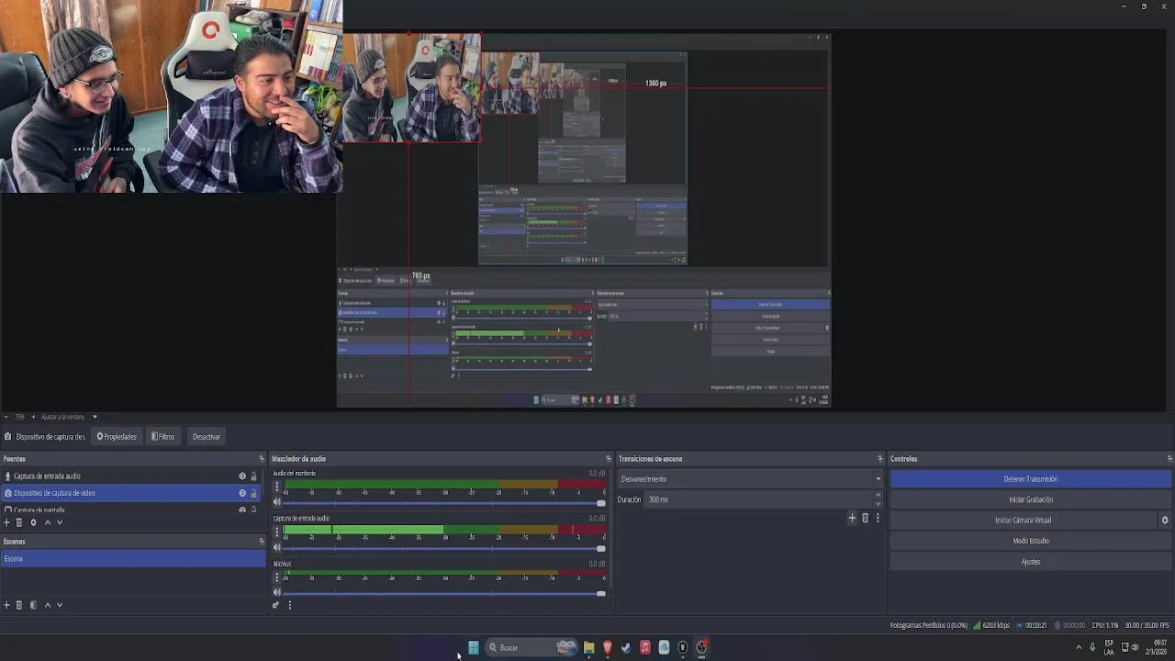Adjust Audio del escritorio volume slider
This screenshot has height=661, width=1175.
(x=445, y=503)
